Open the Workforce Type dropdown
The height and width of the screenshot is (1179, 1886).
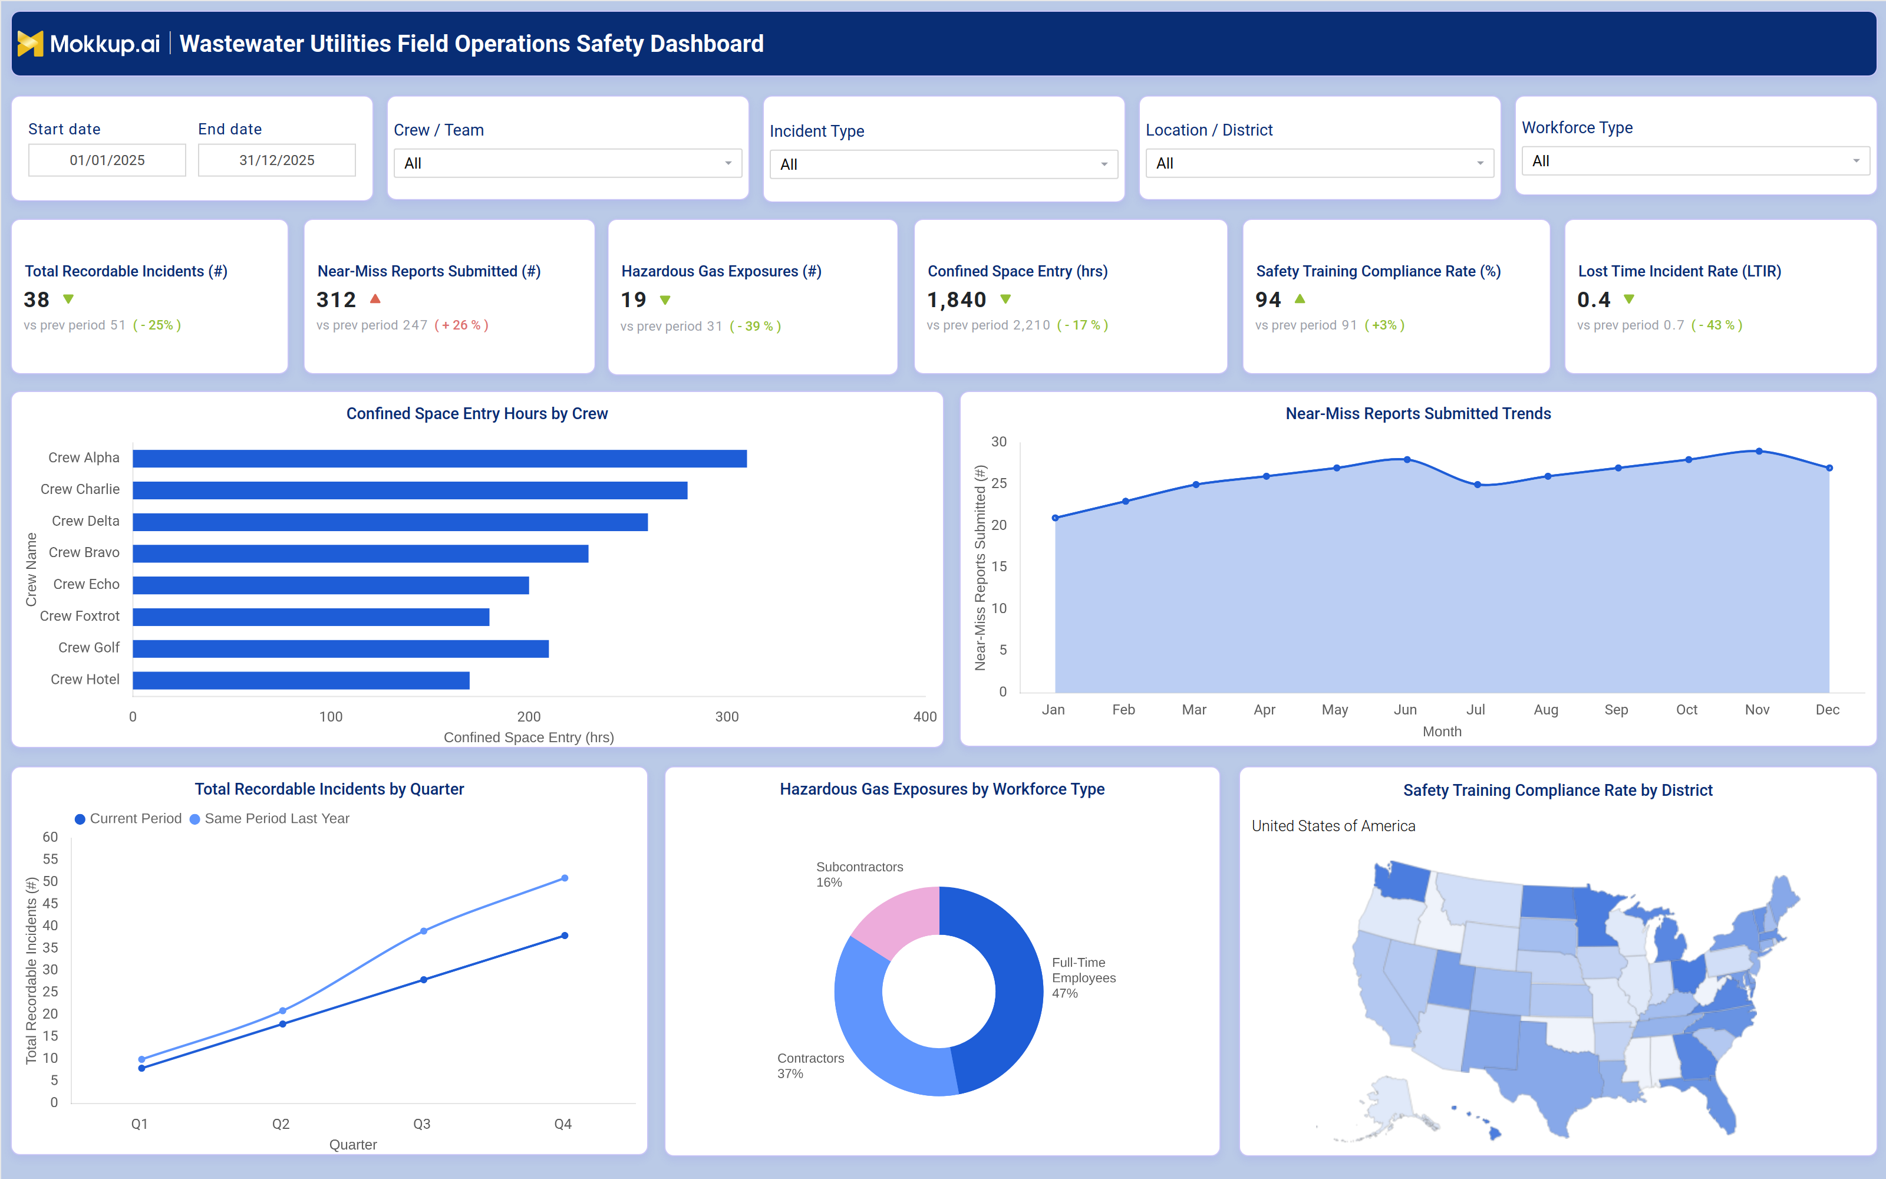pyautogui.click(x=1695, y=160)
